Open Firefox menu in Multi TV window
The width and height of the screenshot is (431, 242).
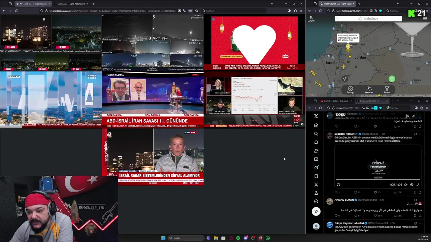pyautogui.click(x=301, y=11)
